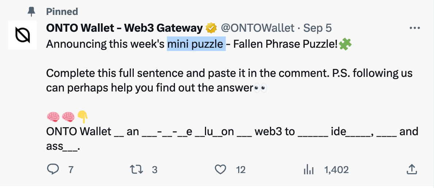Visit the @ONTOWallet handle link
The width and height of the screenshot is (434, 188).
click(x=258, y=28)
